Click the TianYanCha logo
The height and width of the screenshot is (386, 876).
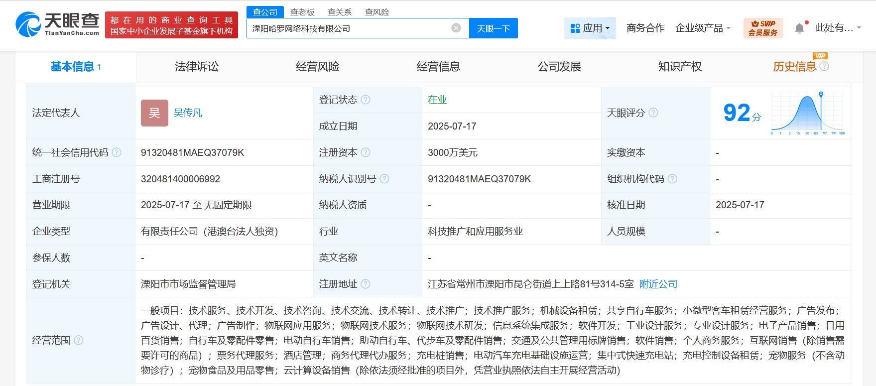click(x=57, y=24)
